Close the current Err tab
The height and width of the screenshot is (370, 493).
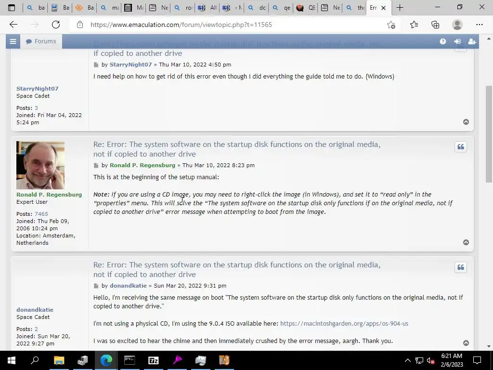pyautogui.click(x=383, y=8)
